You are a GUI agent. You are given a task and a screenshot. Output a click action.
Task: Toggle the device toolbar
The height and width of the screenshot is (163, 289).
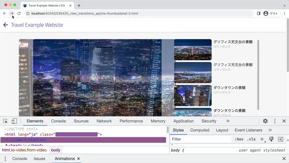pyautogui.click(x=14, y=121)
